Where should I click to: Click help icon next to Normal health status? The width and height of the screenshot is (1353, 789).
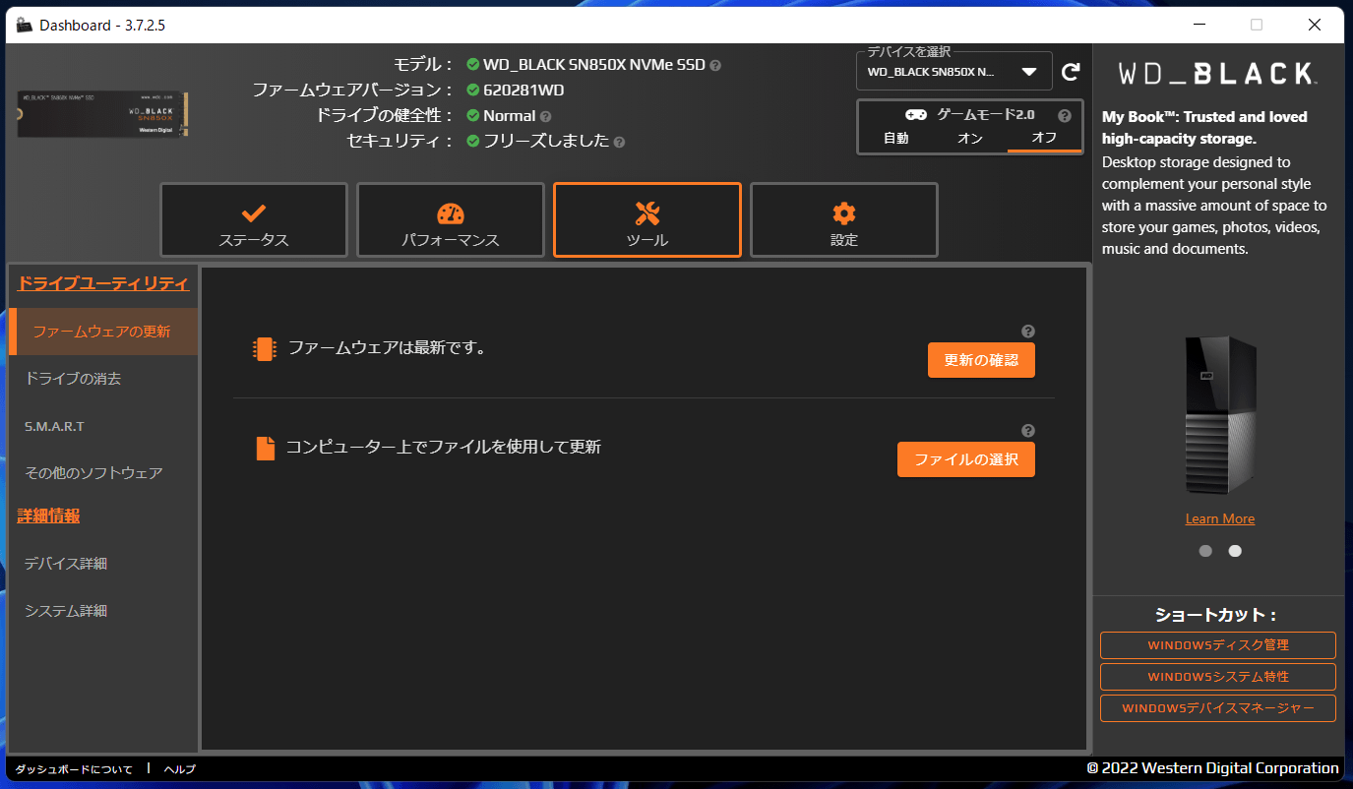pyautogui.click(x=546, y=116)
